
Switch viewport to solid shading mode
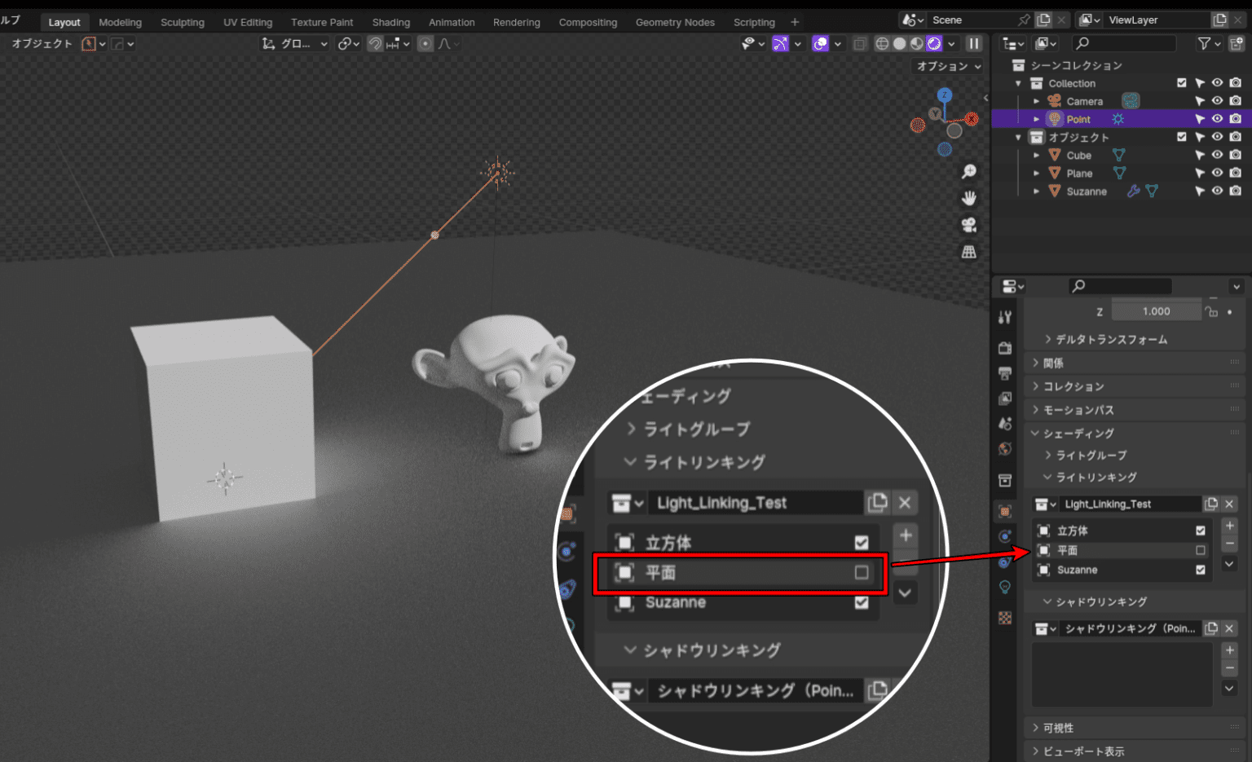pyautogui.click(x=898, y=43)
